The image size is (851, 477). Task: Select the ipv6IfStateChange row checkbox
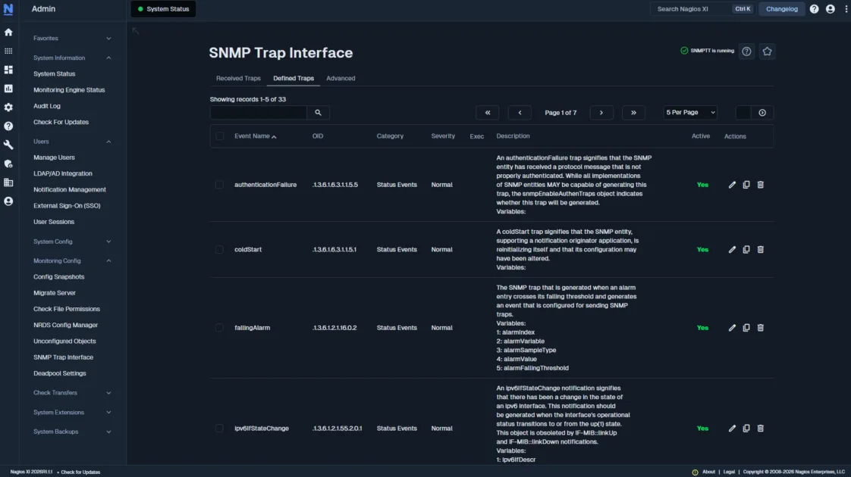click(x=219, y=428)
